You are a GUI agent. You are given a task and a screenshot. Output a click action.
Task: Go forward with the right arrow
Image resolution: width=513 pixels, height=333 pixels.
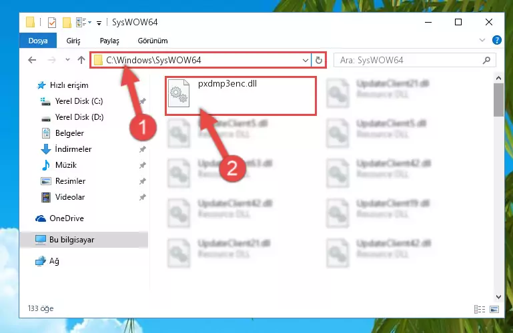(x=51, y=60)
